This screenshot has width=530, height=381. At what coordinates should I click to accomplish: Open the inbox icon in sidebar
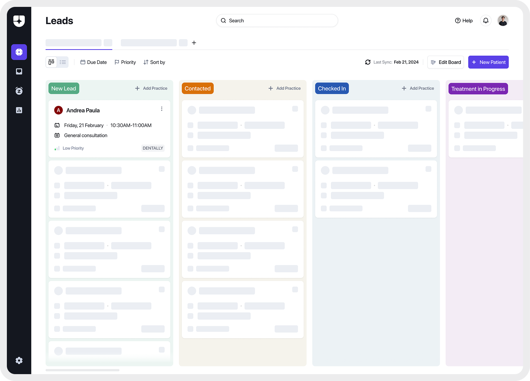coord(19,72)
